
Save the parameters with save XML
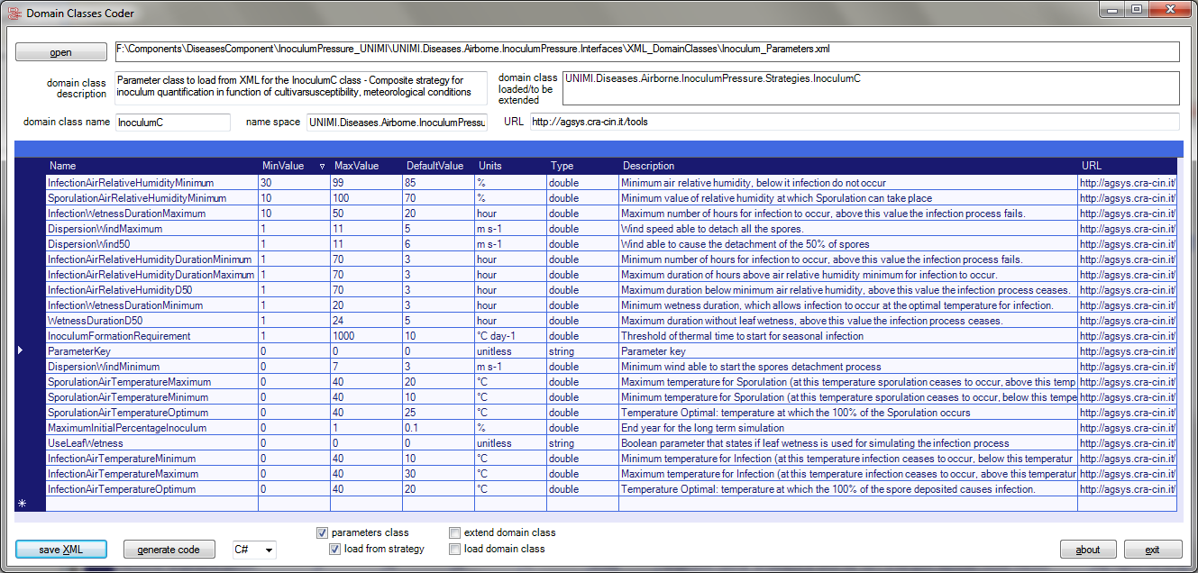[x=61, y=550]
